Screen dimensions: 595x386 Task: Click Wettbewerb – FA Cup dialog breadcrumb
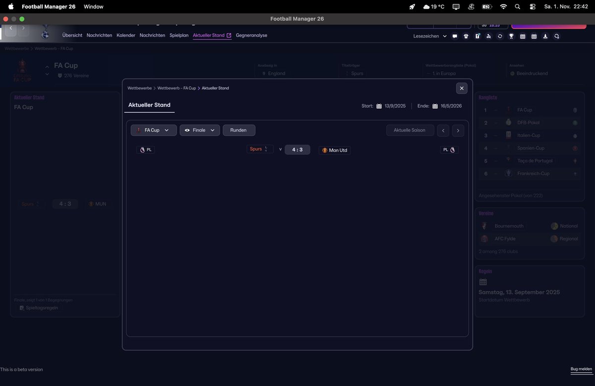click(177, 88)
